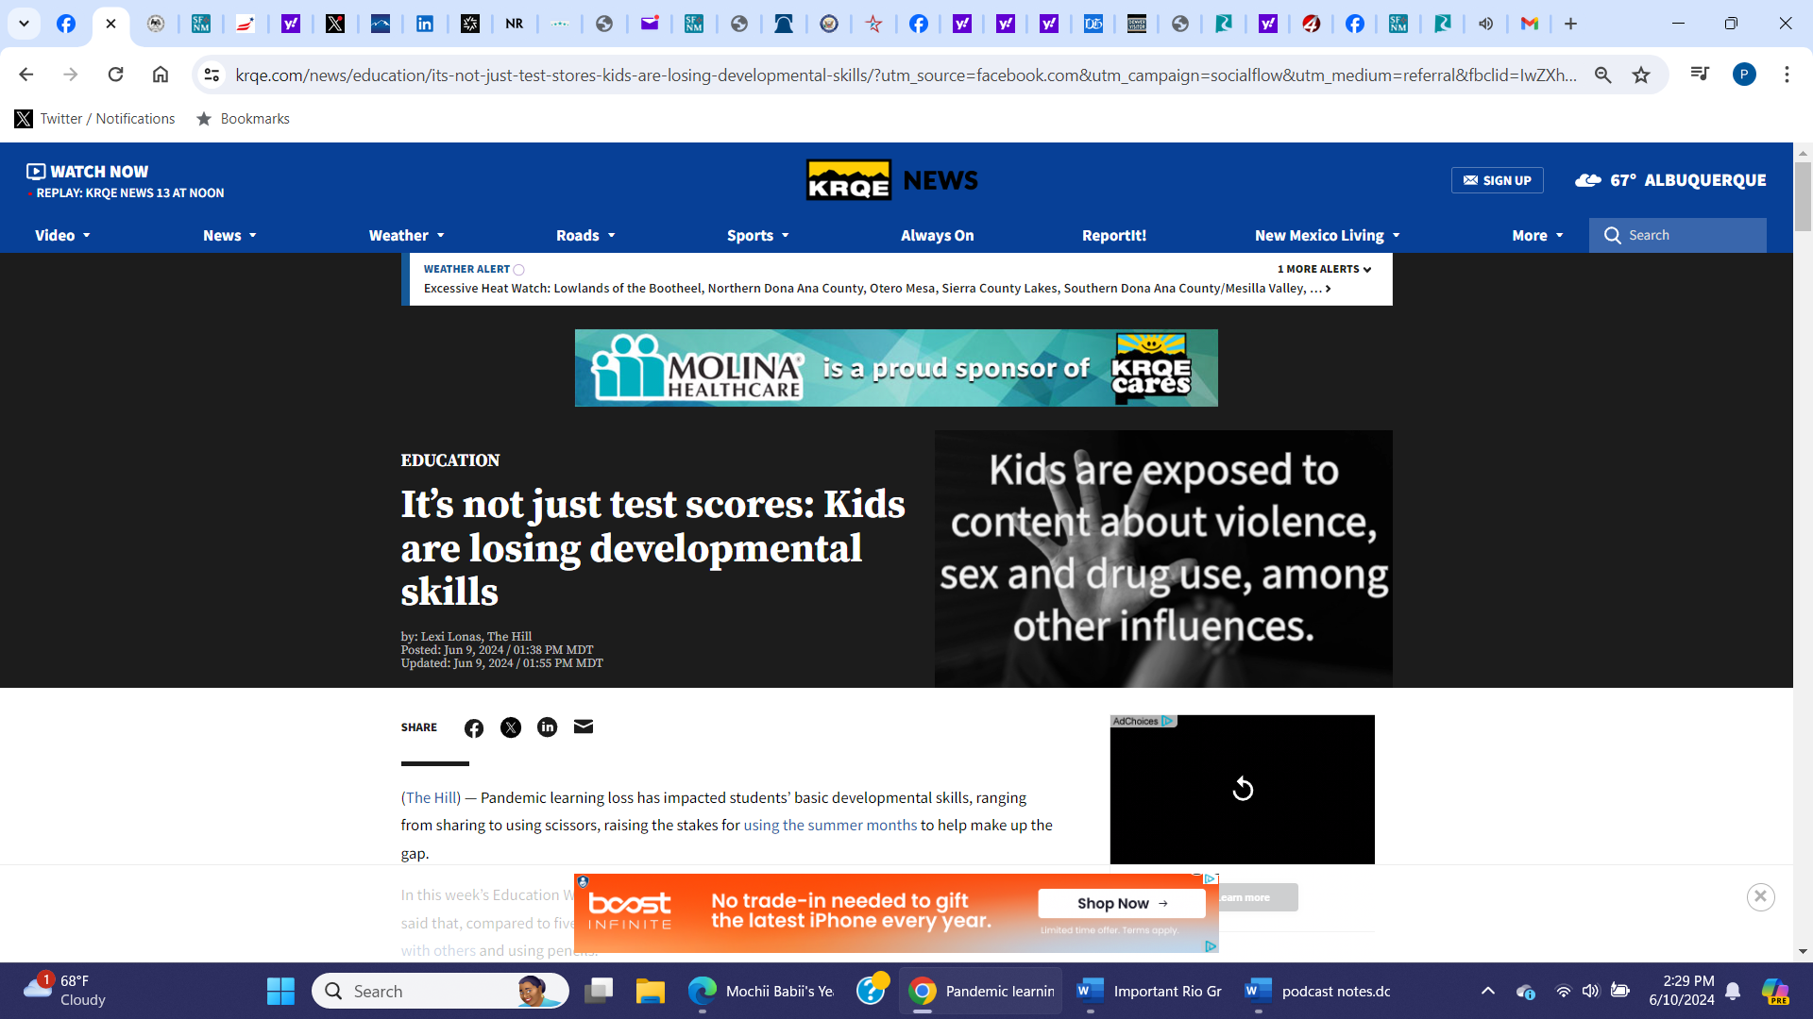Bookmark this page with star icon
The width and height of the screenshot is (1813, 1019).
(x=1641, y=75)
